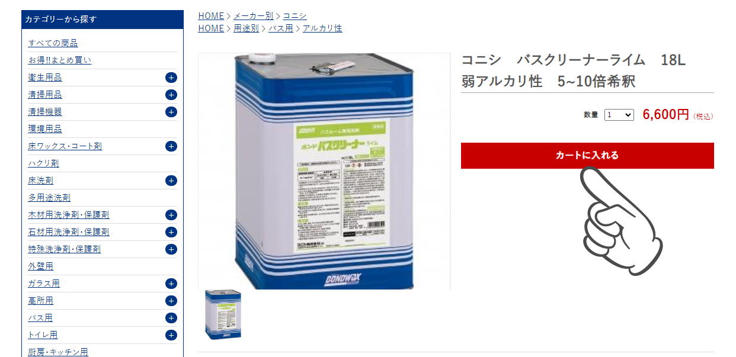Select the product thumbnail below main image
This screenshot has width=736, height=357.
(223, 314)
